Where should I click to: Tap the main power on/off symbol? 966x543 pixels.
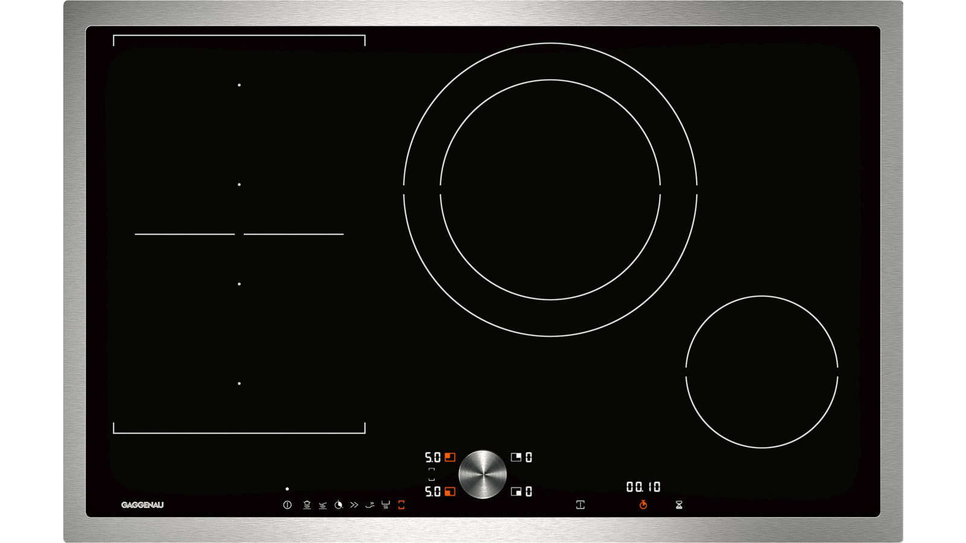tap(287, 504)
